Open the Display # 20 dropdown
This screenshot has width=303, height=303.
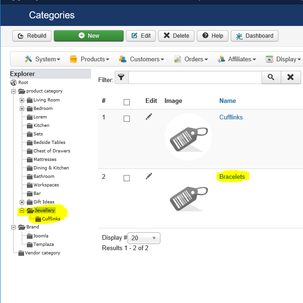pyautogui.click(x=144, y=238)
